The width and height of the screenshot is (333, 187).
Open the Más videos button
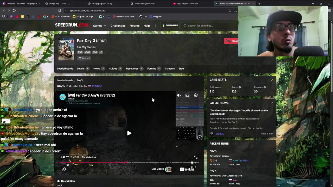coord(162,169)
